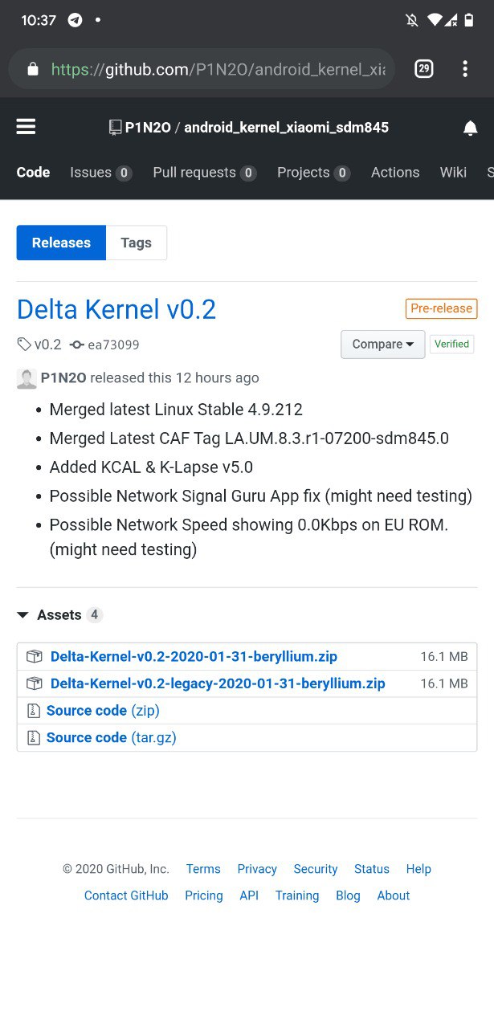Select the Releases tab
494x1028 pixels.
coord(61,243)
